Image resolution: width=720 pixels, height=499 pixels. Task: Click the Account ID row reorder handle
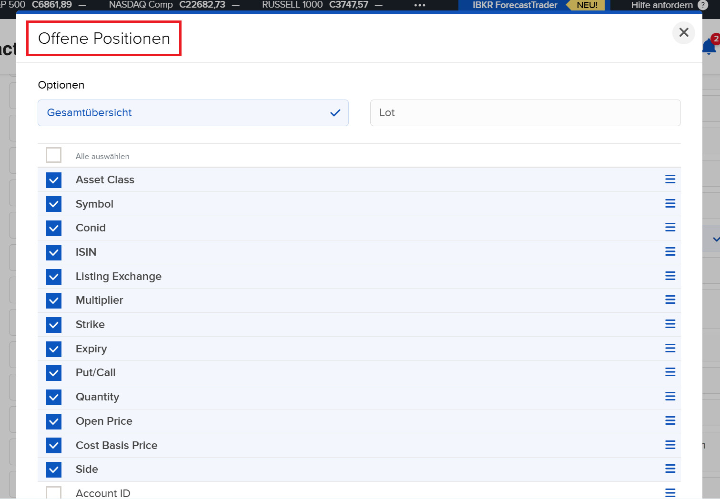click(670, 493)
